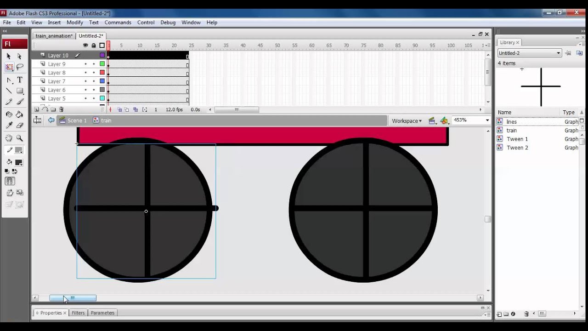Switch to the train_animation document tab
Viewport: 588px width, 331px height.
pos(54,36)
